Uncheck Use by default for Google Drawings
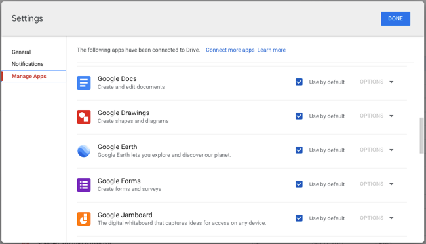This screenshot has width=426, height=244. coord(299,116)
